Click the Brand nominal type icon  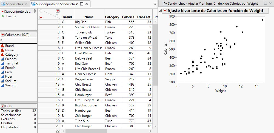pyautogui.click(x=2, y=46)
